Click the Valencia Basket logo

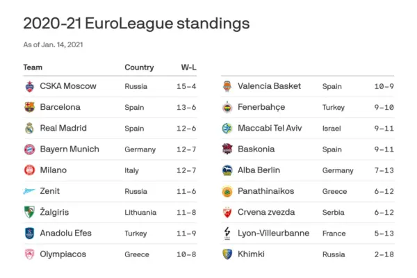tap(227, 87)
